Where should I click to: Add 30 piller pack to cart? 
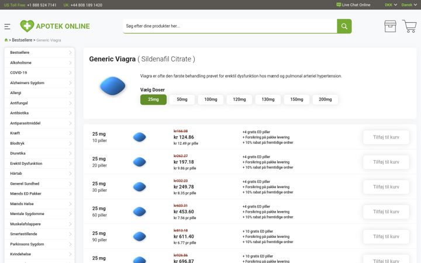pos(386,187)
